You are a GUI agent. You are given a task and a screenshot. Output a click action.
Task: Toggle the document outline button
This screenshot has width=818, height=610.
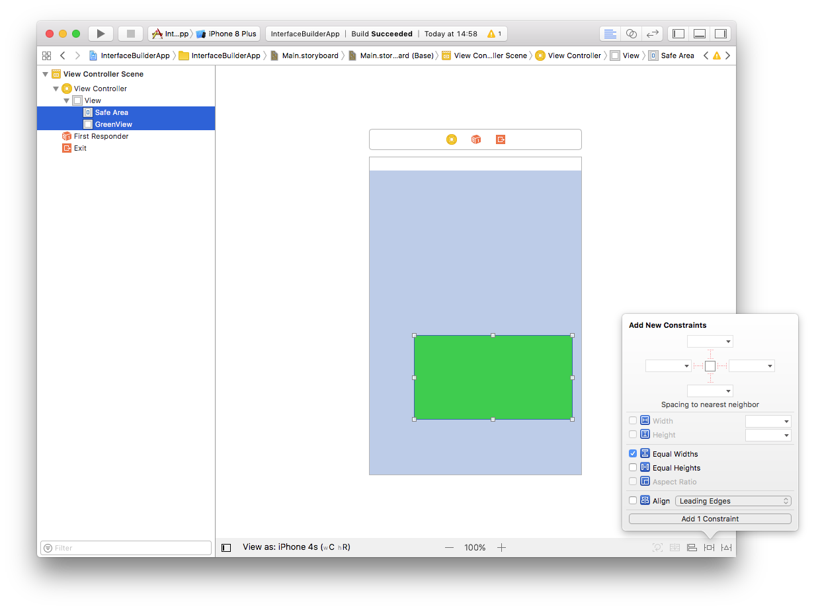(226, 547)
